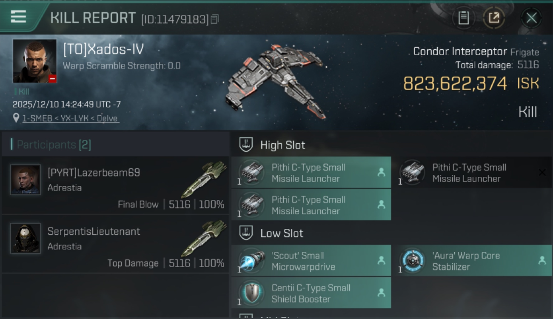Open 1-SMEB location link
The height and width of the screenshot is (319, 553).
(71, 118)
